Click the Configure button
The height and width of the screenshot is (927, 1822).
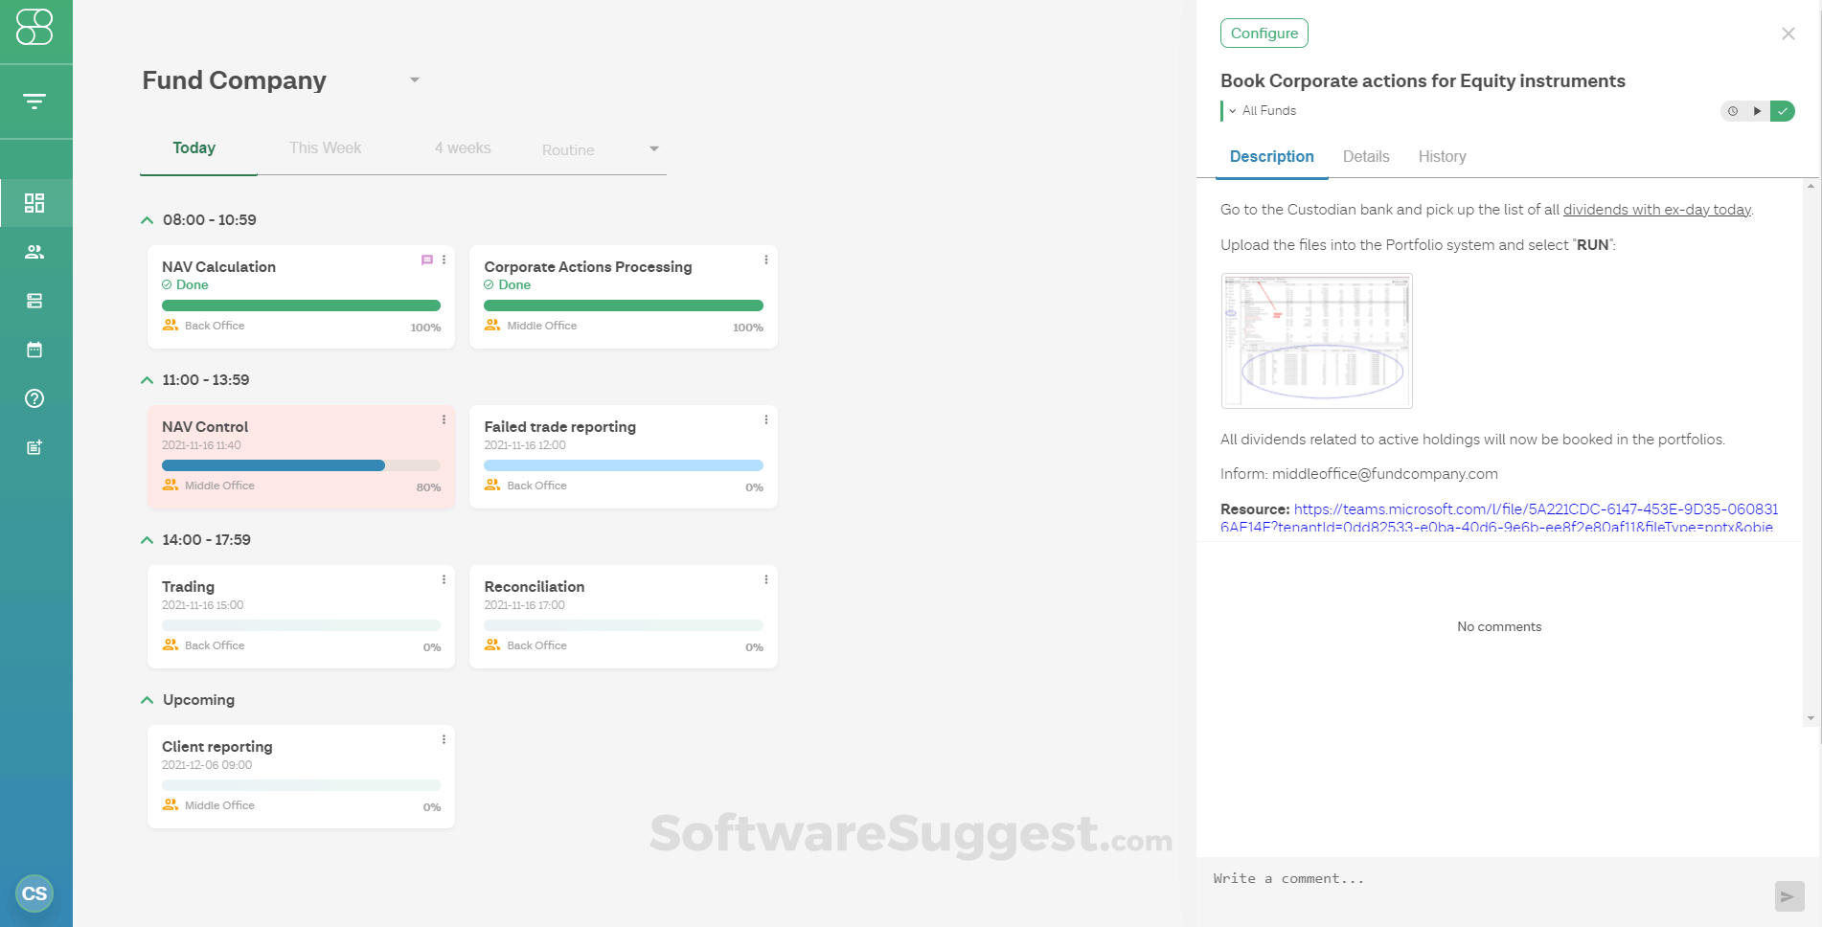pos(1264,34)
